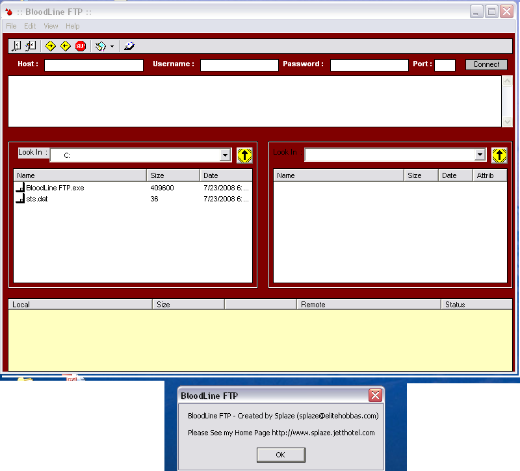Click OK in the BloodLine FTP dialog
Screen dimensions: 520x471
coord(280,455)
